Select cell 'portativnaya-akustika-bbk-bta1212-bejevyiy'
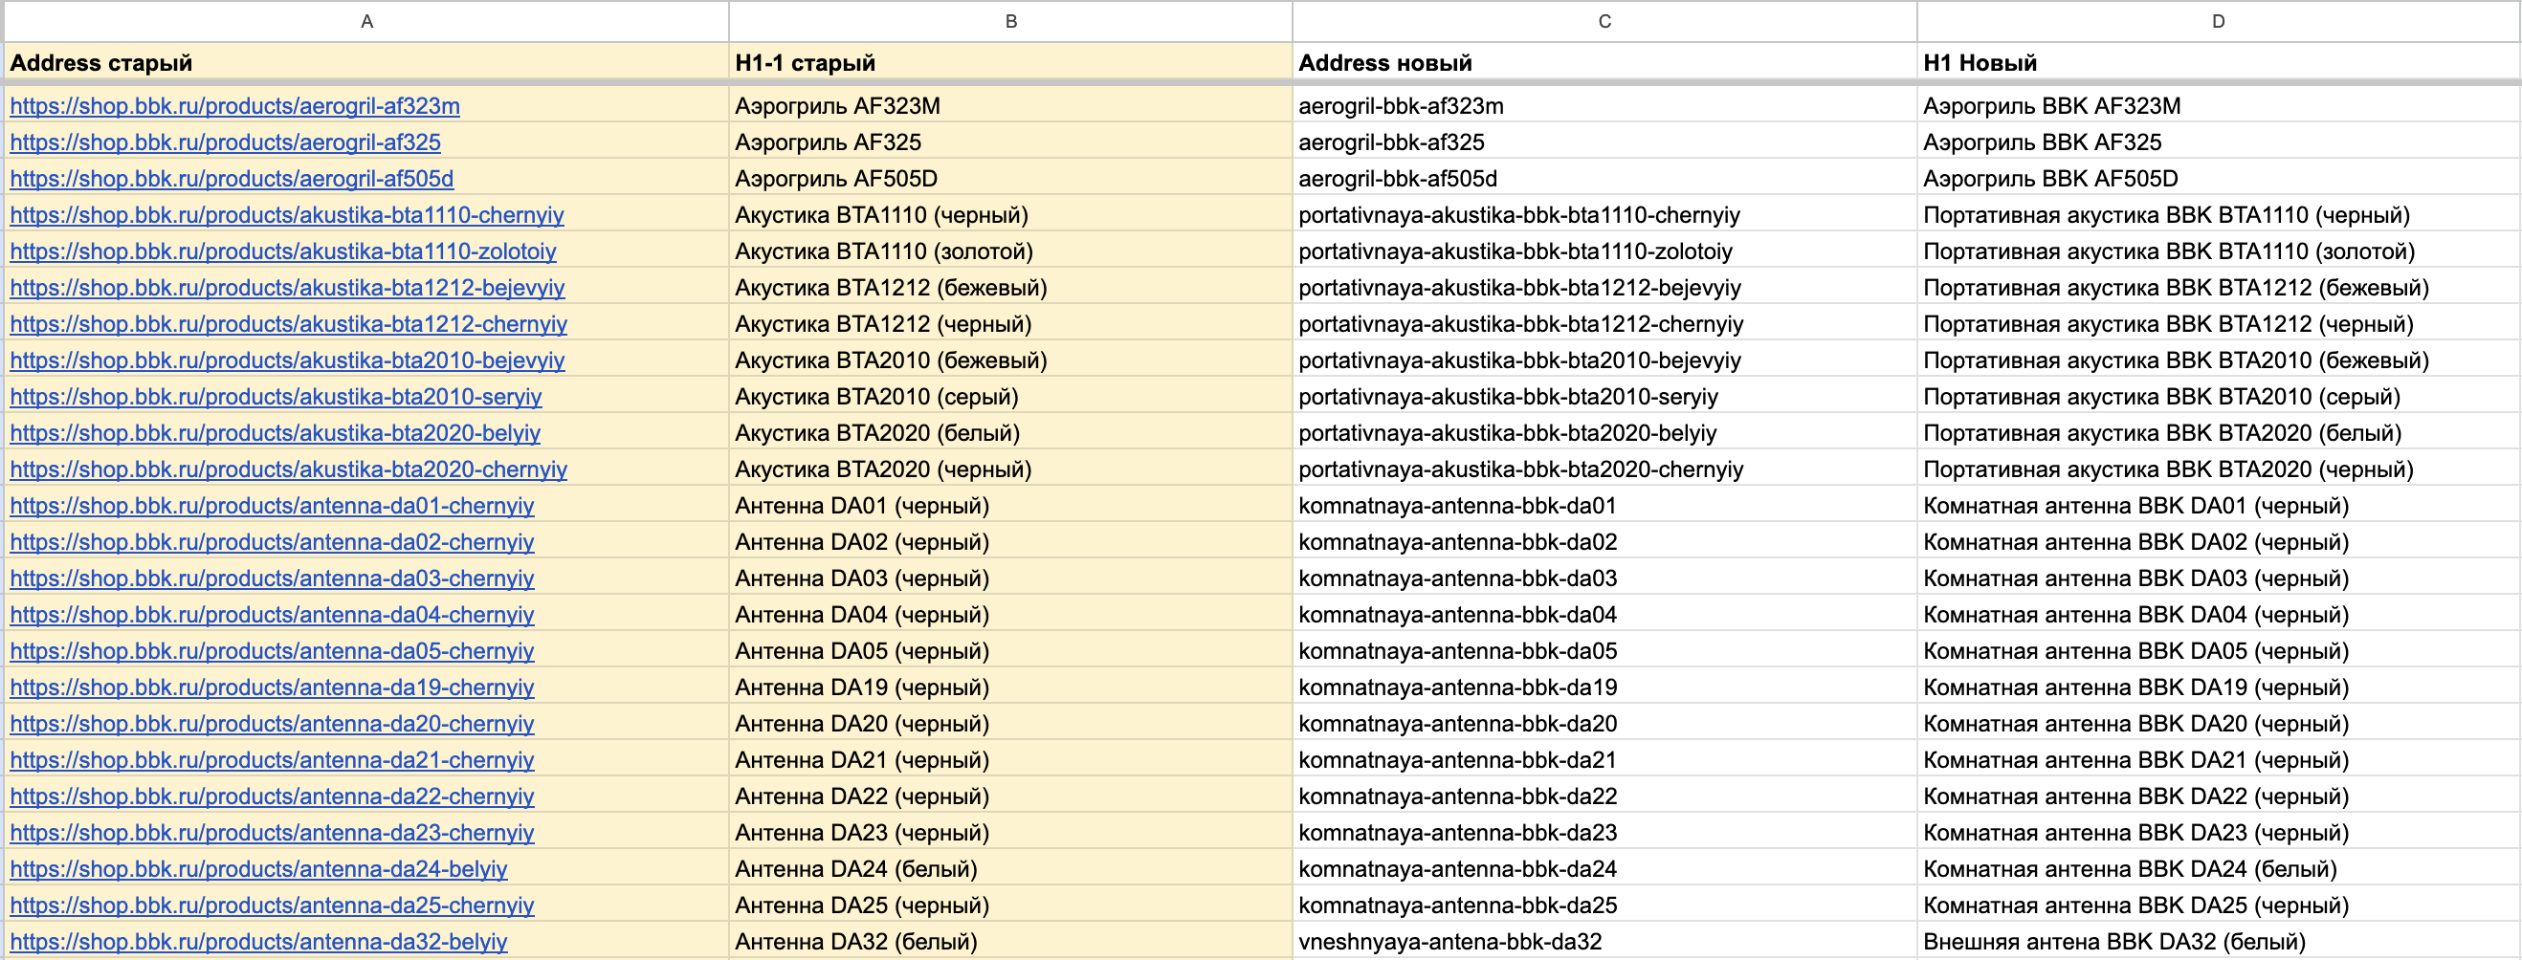The width and height of the screenshot is (2522, 960). [1604, 287]
